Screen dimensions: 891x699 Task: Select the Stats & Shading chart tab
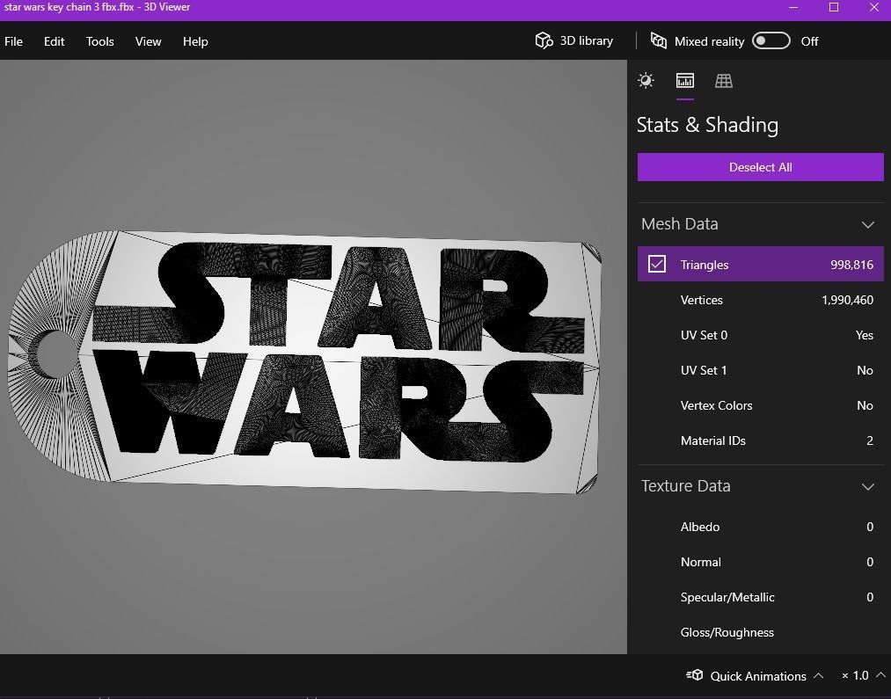pyautogui.click(x=684, y=81)
